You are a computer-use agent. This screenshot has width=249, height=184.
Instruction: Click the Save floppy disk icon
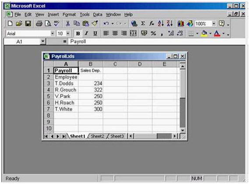click(28, 24)
